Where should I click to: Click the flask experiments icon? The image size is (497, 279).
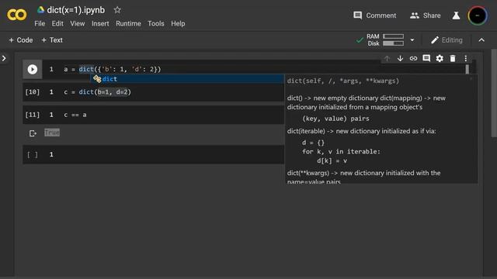[x=456, y=15]
